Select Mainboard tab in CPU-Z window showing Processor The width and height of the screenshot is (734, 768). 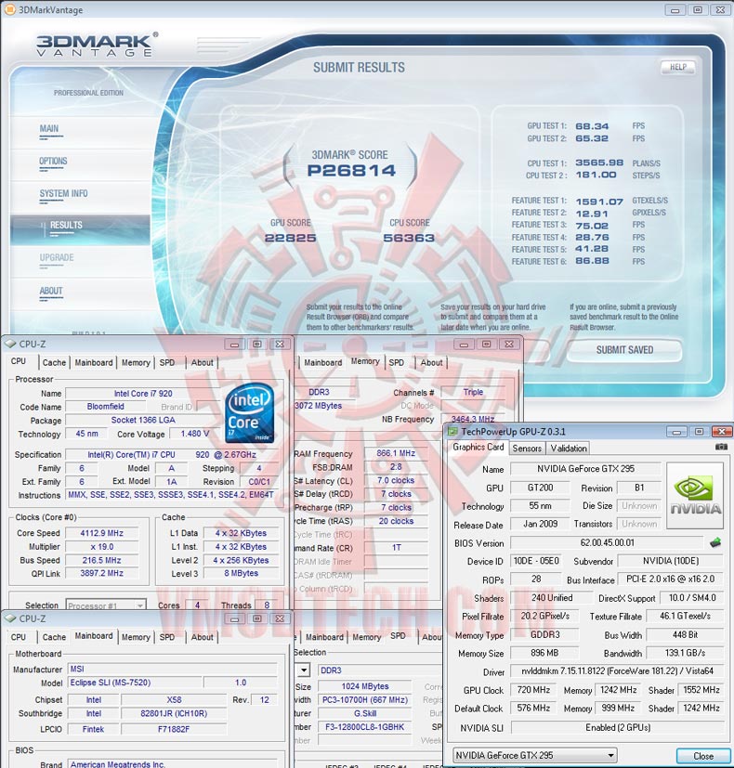[x=94, y=362]
